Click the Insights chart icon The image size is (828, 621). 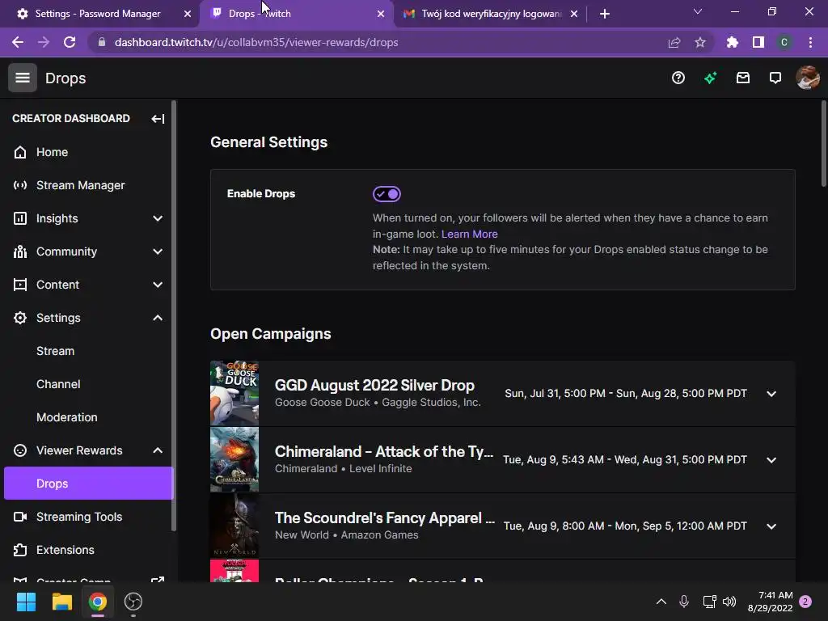coord(20,218)
